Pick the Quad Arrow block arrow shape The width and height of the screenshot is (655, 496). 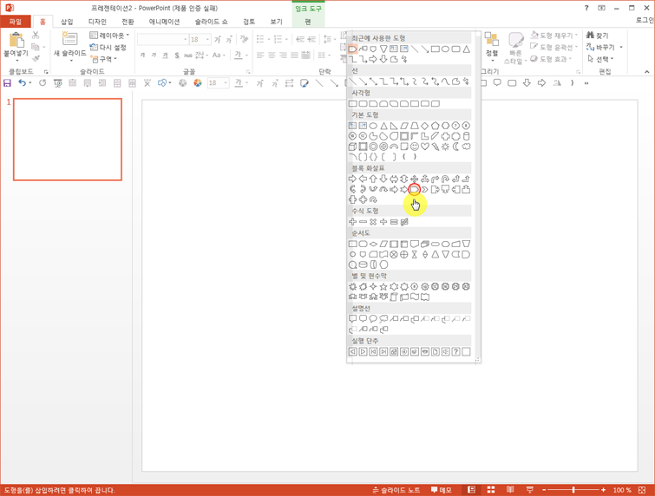(x=415, y=179)
